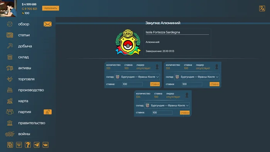Click leader silhouette in second 333 lot
270x152 pixels.
[217, 67]
